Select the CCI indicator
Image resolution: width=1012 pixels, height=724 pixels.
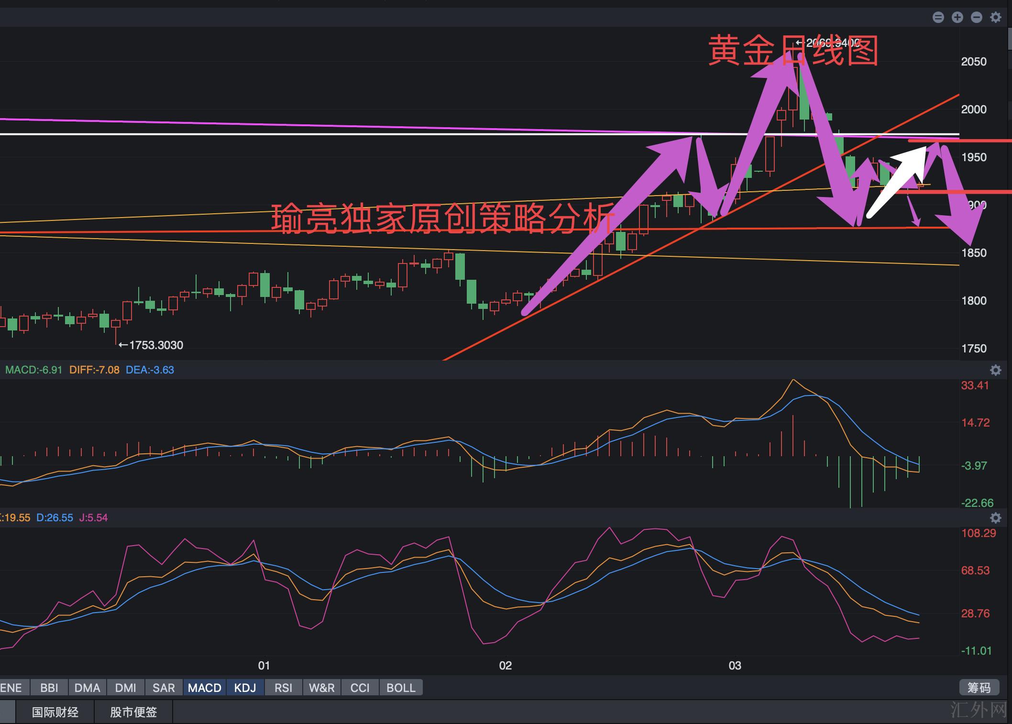click(360, 688)
